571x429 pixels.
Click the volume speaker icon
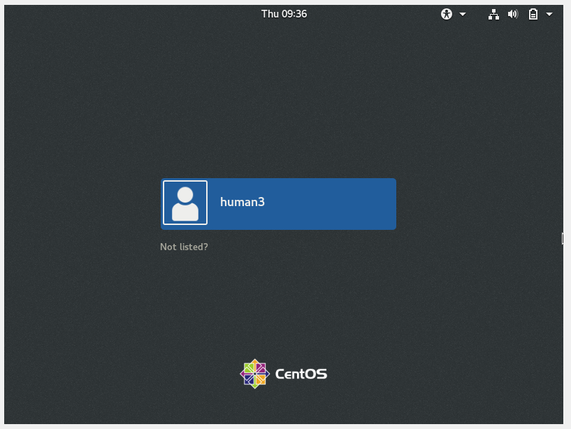(513, 14)
